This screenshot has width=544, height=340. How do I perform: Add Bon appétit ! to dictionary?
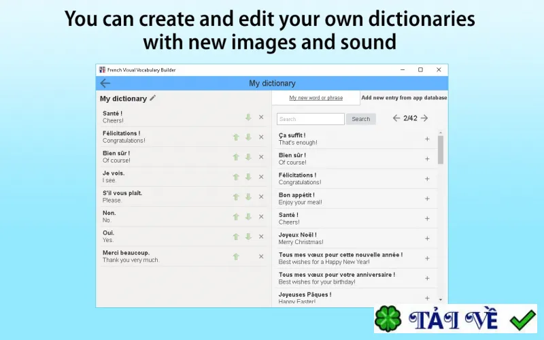[x=427, y=199]
